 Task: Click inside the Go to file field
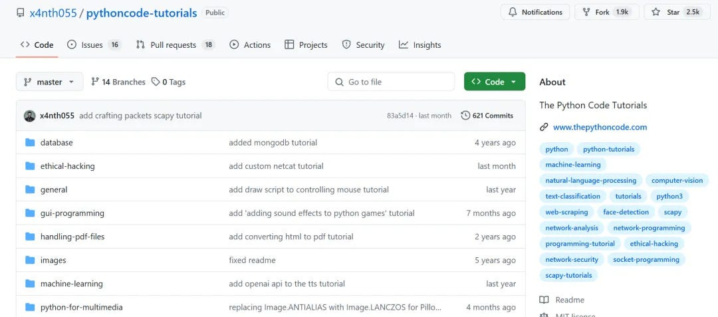point(391,82)
